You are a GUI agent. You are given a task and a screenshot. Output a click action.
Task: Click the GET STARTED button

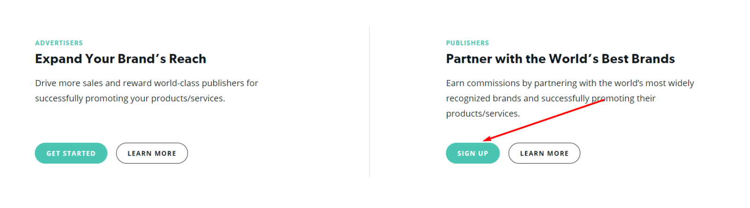[71, 153]
